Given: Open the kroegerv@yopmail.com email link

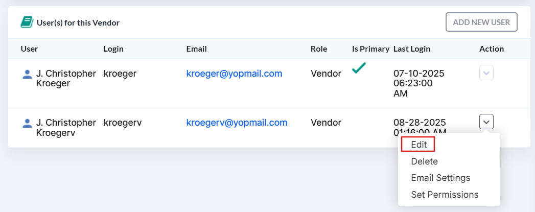Looking at the screenshot, I should (237, 123).
